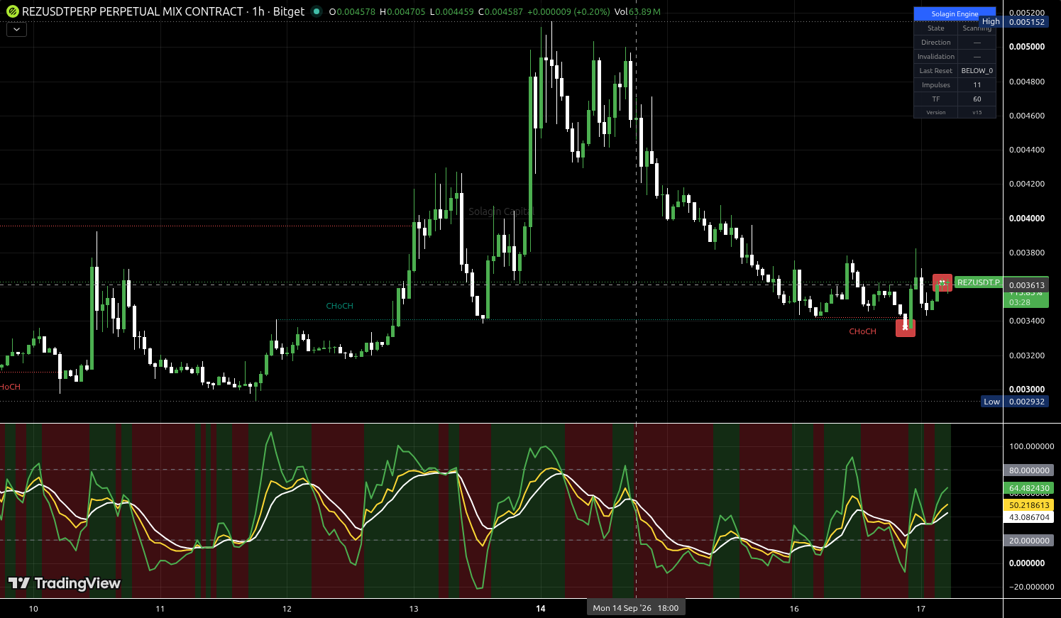Click the yellow oscillator value 50.218613
Image resolution: width=1061 pixels, height=618 pixels.
(x=1028, y=505)
